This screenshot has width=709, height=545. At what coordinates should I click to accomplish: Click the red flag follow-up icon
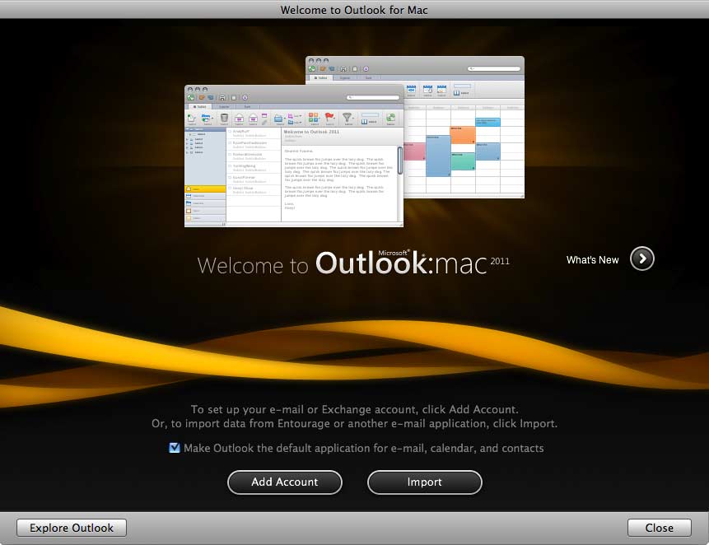click(x=329, y=119)
